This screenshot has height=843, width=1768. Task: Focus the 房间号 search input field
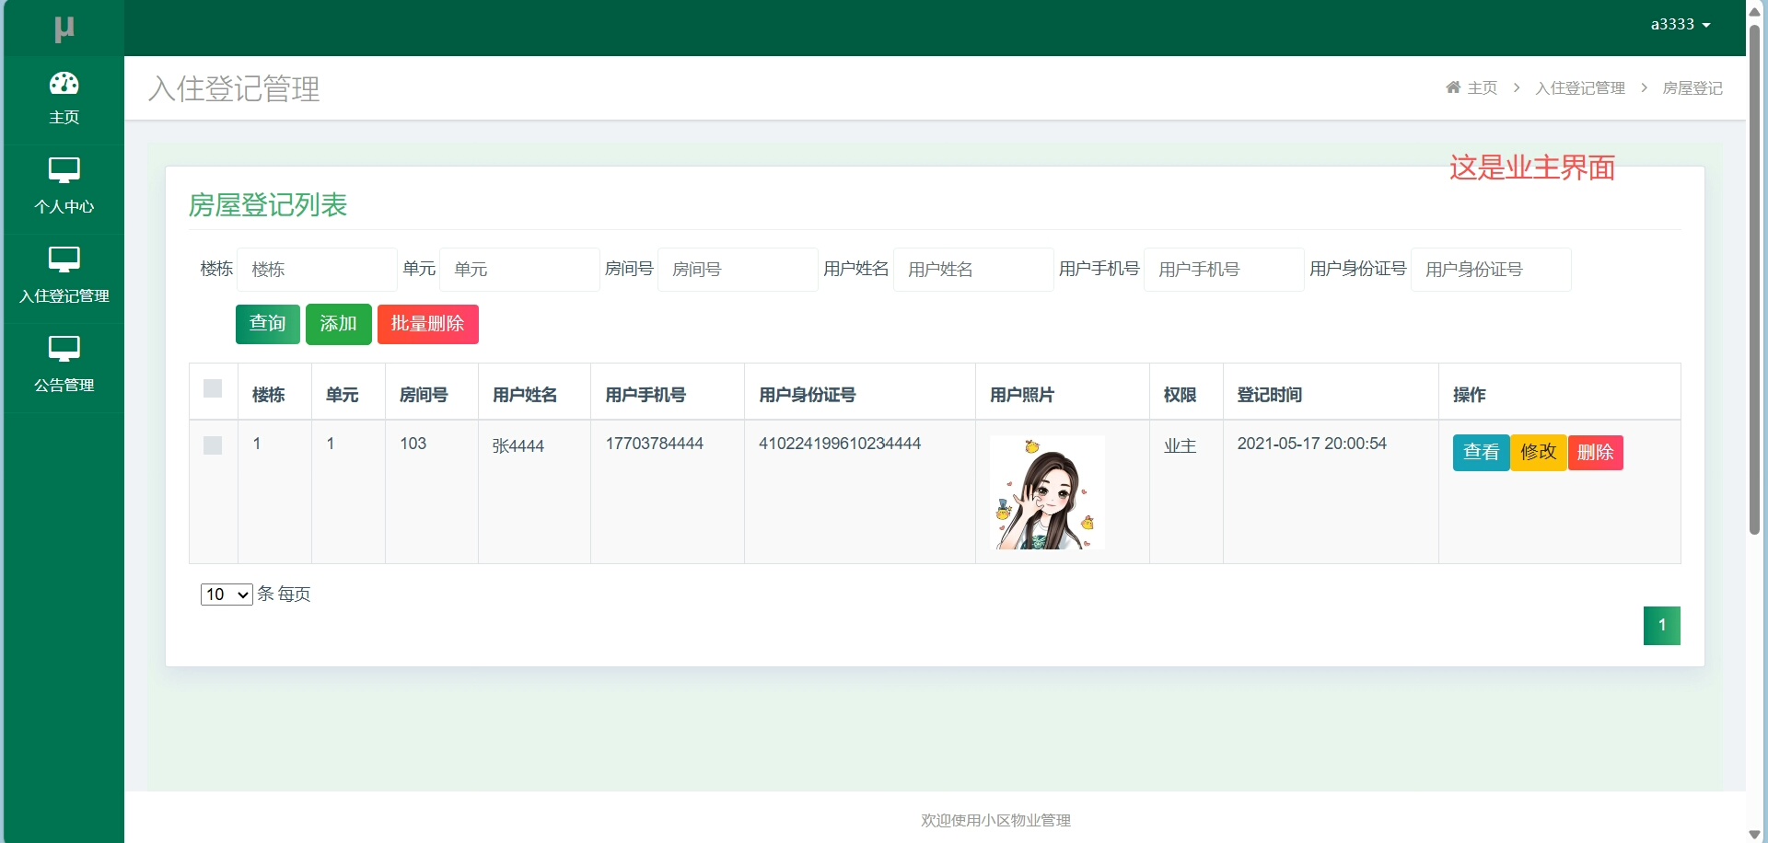point(738,270)
